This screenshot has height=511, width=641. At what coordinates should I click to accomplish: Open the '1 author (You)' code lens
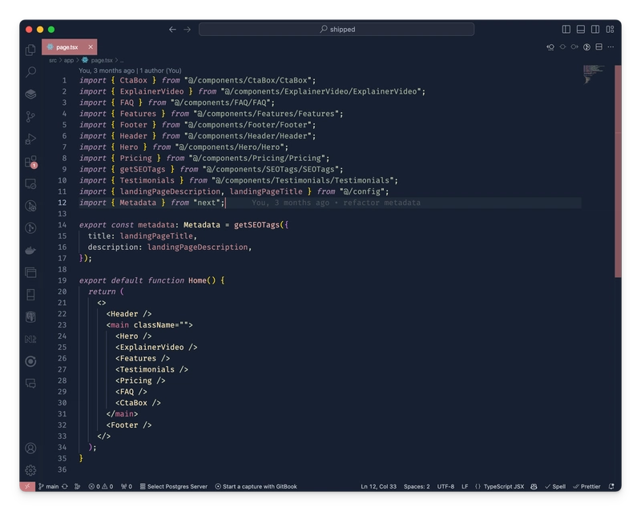[x=161, y=70]
